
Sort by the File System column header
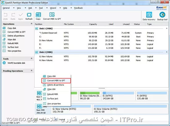click(72, 24)
